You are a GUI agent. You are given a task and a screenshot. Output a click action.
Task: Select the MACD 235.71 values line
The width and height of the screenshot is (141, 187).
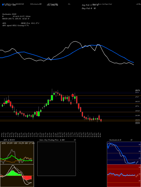coord(16,19)
